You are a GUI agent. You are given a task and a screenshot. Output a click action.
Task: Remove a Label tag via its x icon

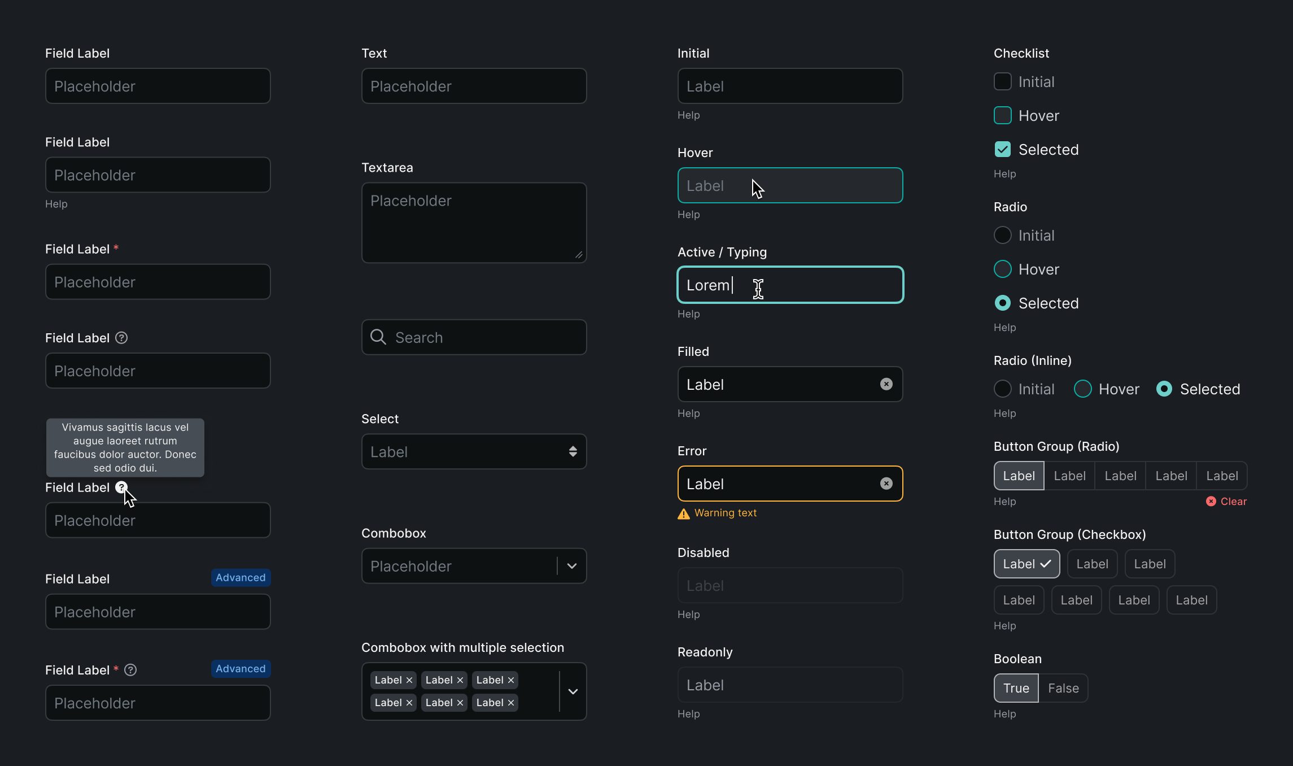tap(409, 680)
